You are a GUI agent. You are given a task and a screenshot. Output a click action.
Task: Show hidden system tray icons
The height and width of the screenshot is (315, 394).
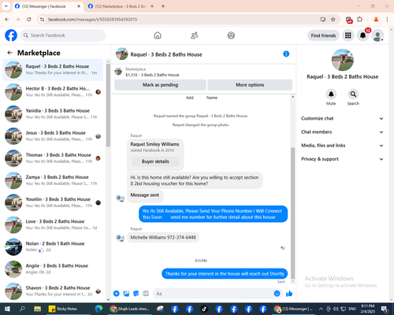tap(321, 309)
